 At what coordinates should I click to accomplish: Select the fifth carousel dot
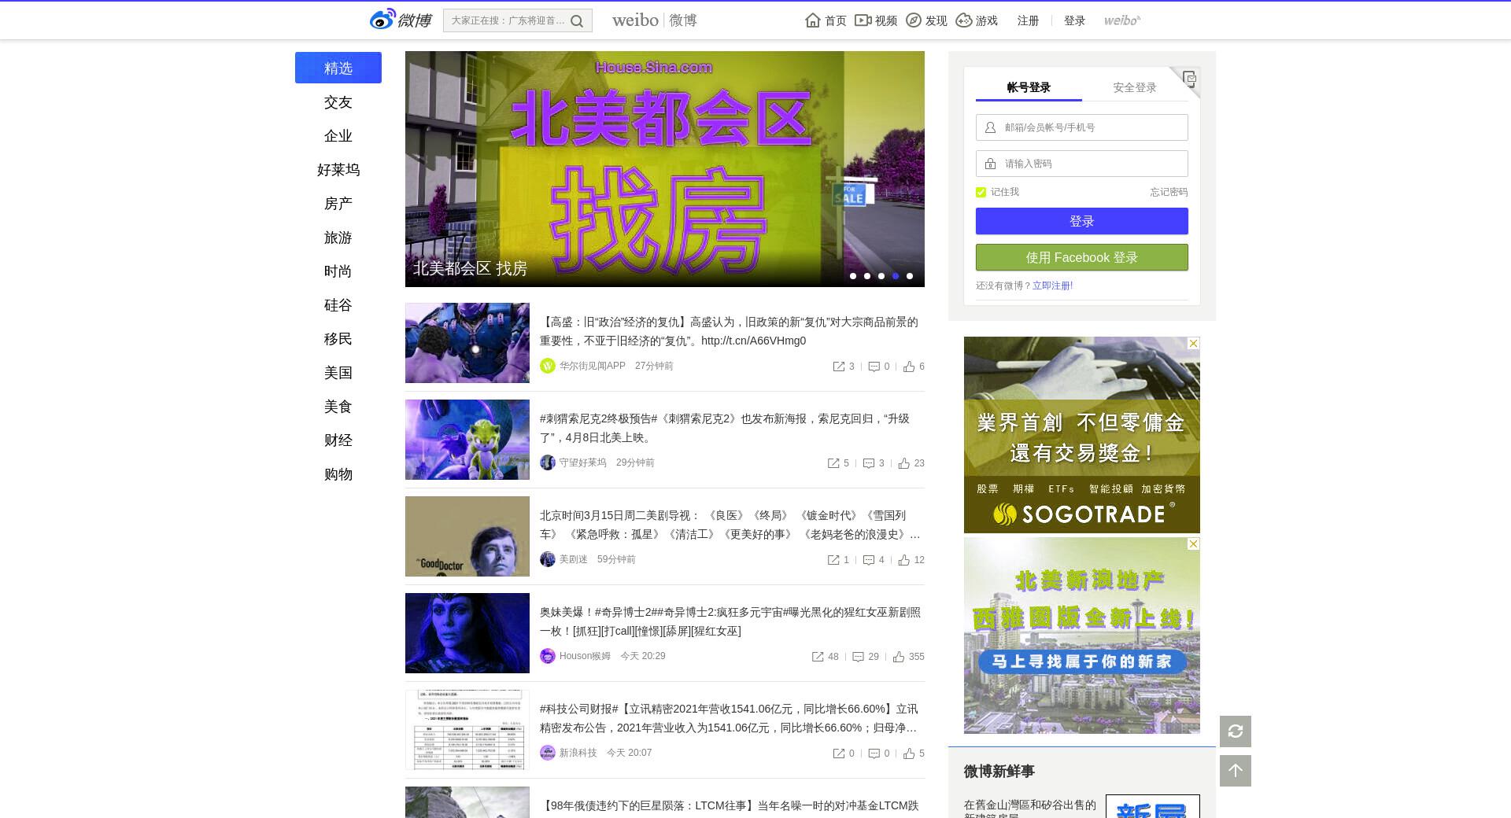tap(910, 276)
